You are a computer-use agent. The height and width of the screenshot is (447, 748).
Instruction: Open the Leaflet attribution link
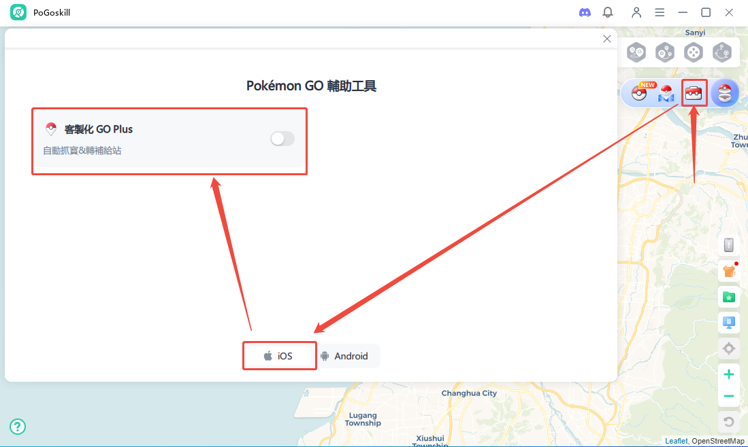tap(676, 442)
